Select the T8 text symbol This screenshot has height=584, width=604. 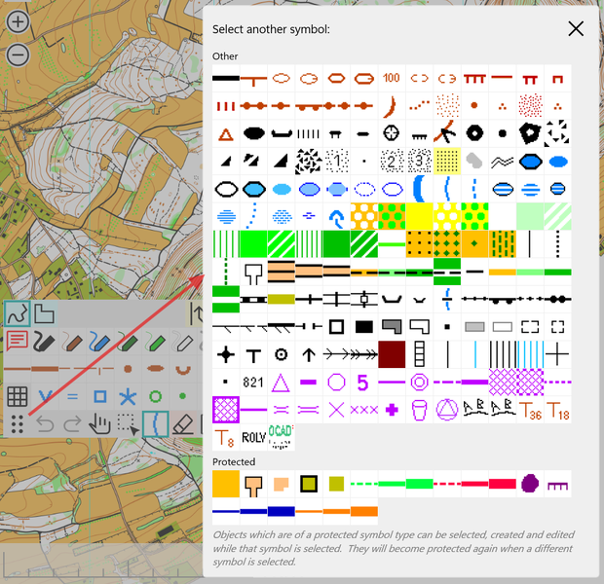tap(226, 438)
